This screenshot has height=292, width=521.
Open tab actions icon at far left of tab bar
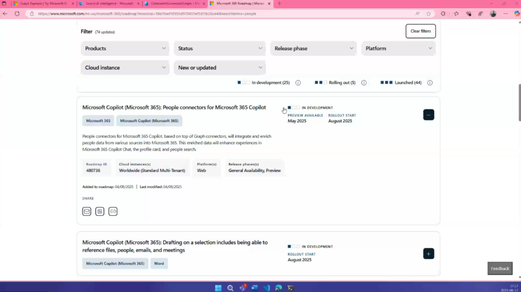click(x=4, y=4)
